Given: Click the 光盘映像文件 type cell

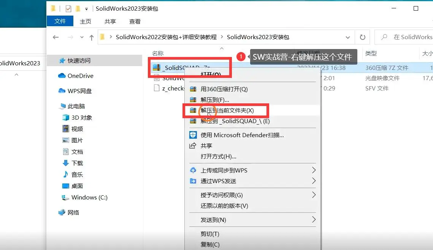Looking at the screenshot, I should tap(382, 78).
